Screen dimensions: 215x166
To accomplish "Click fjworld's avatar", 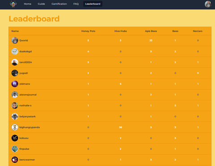I will point(15,41).
